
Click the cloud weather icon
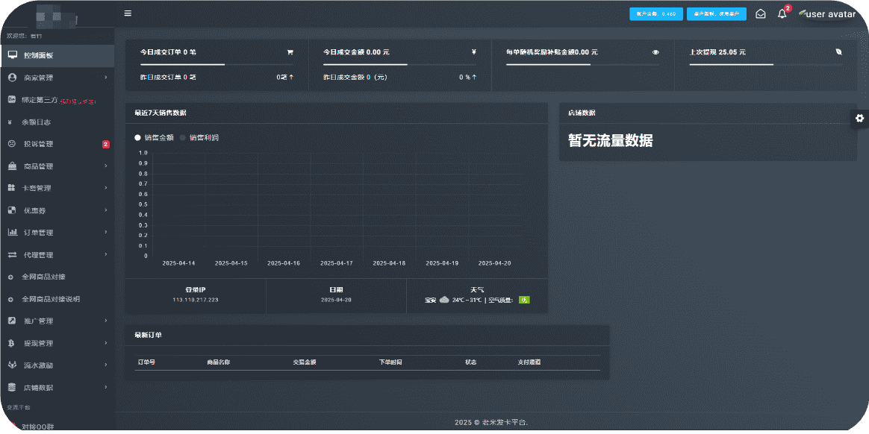[444, 300]
